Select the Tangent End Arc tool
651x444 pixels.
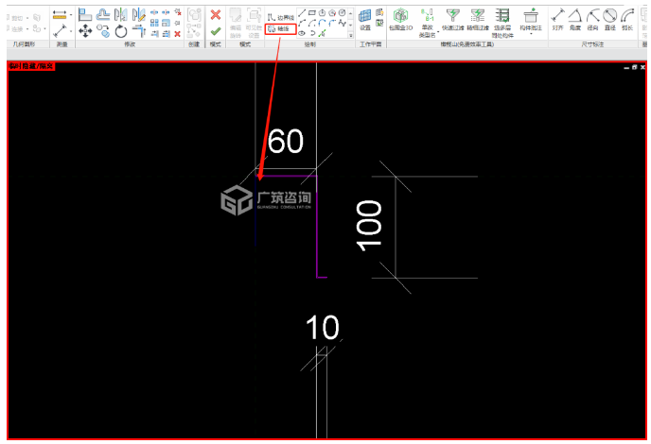coord(322,23)
